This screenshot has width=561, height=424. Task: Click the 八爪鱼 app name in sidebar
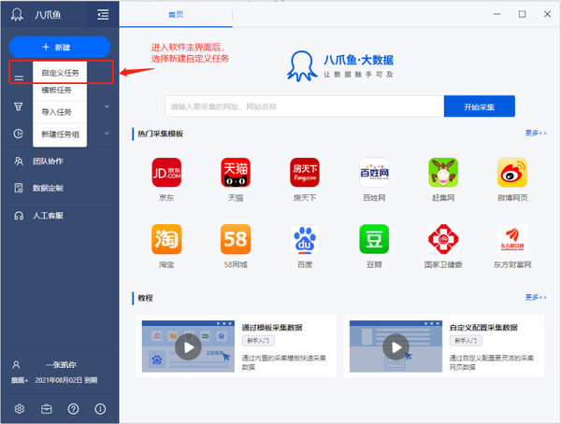[x=48, y=15]
